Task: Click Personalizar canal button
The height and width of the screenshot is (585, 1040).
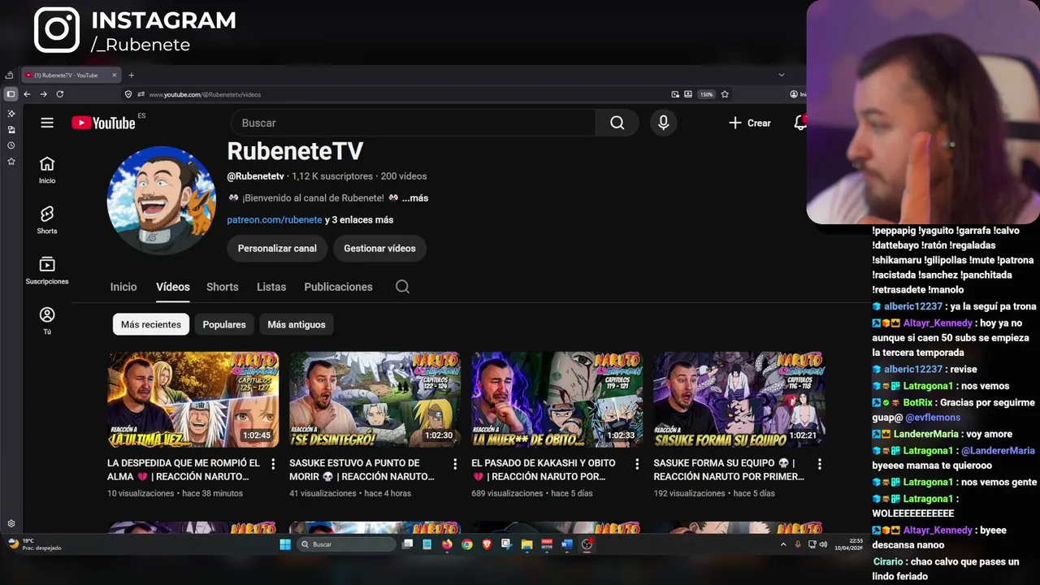Action: pos(277,248)
